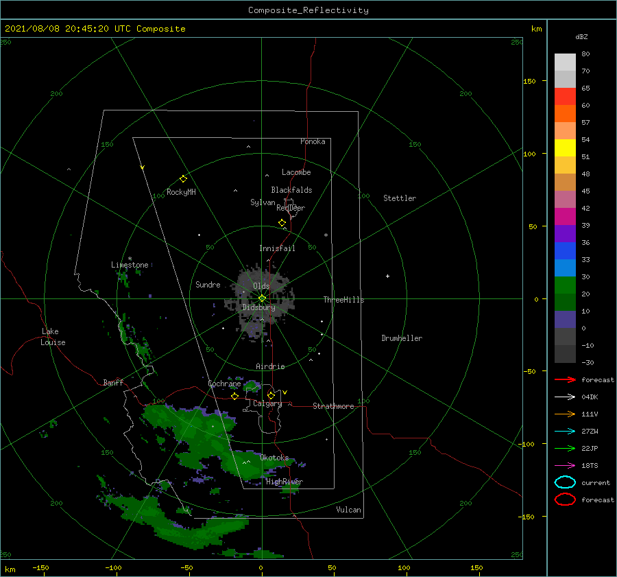Viewport: 617px width, 577px height.
Task: Click the cyan 'current' ellipse icon
Action: click(565, 482)
